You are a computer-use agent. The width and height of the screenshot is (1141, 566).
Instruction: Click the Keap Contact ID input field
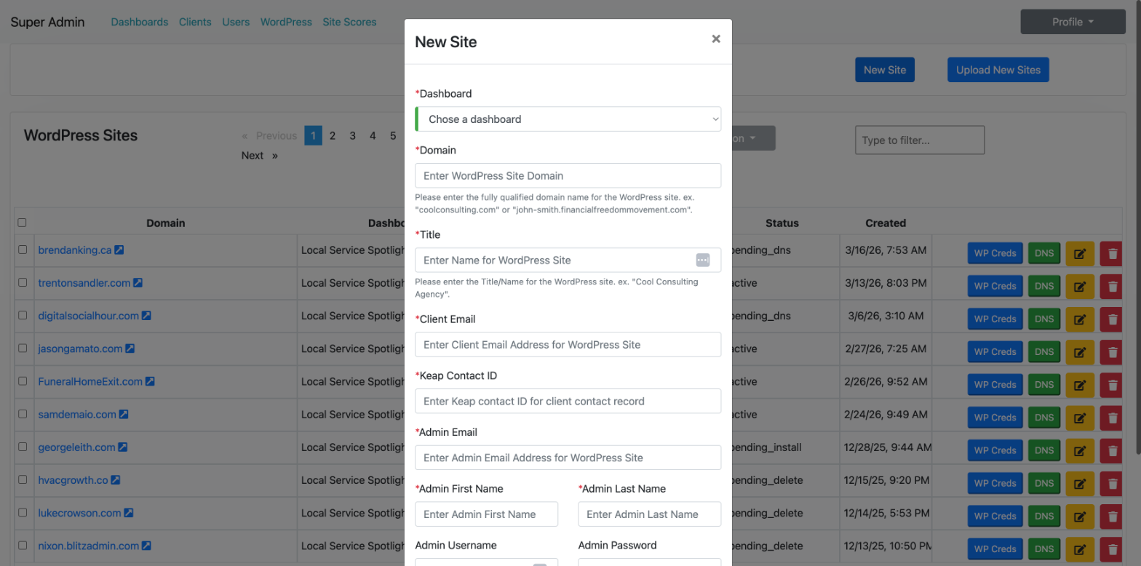[568, 401]
